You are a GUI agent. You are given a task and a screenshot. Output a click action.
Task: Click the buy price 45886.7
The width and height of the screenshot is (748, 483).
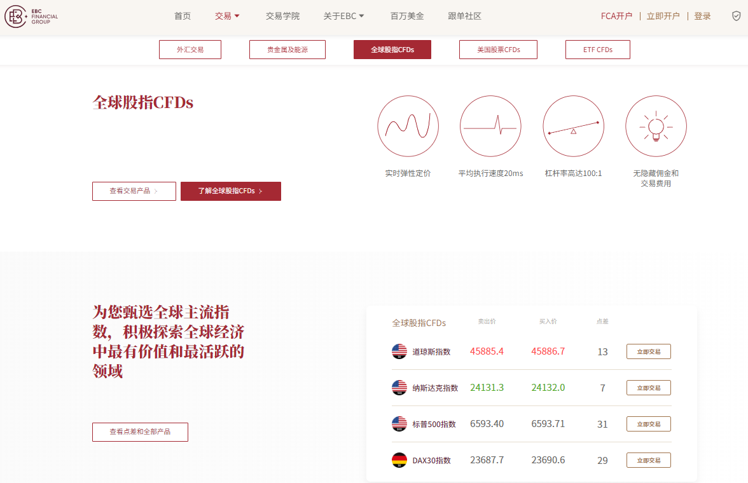pyautogui.click(x=548, y=351)
